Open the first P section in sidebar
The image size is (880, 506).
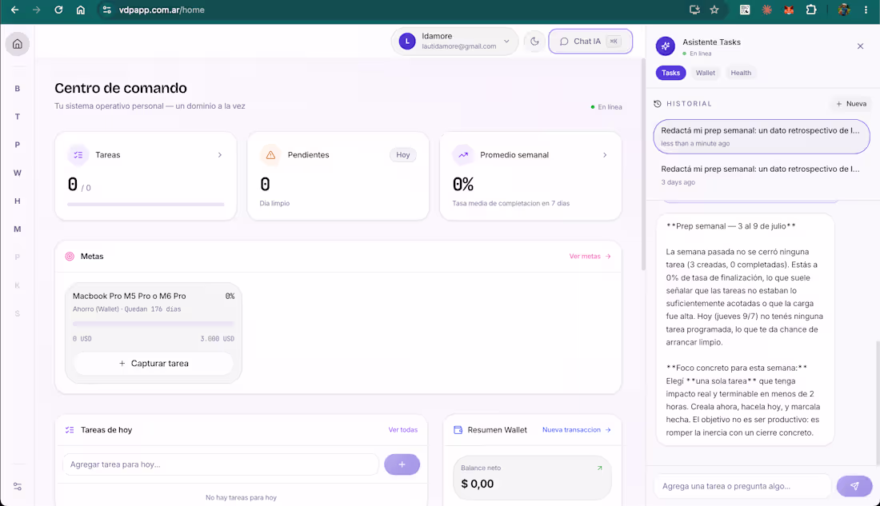click(x=18, y=145)
